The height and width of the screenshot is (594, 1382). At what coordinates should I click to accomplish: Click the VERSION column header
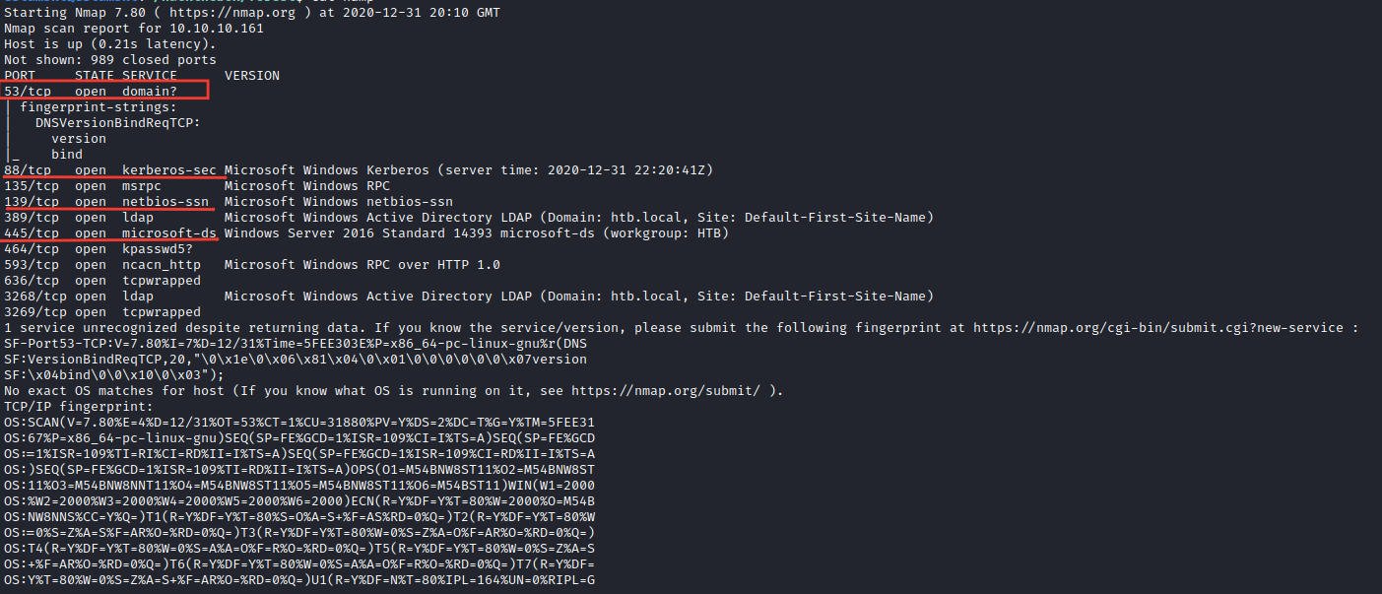coord(252,75)
